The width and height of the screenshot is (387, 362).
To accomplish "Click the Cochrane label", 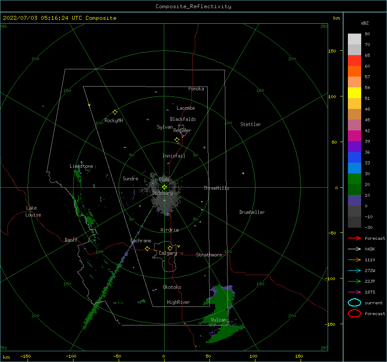I will [141, 241].
